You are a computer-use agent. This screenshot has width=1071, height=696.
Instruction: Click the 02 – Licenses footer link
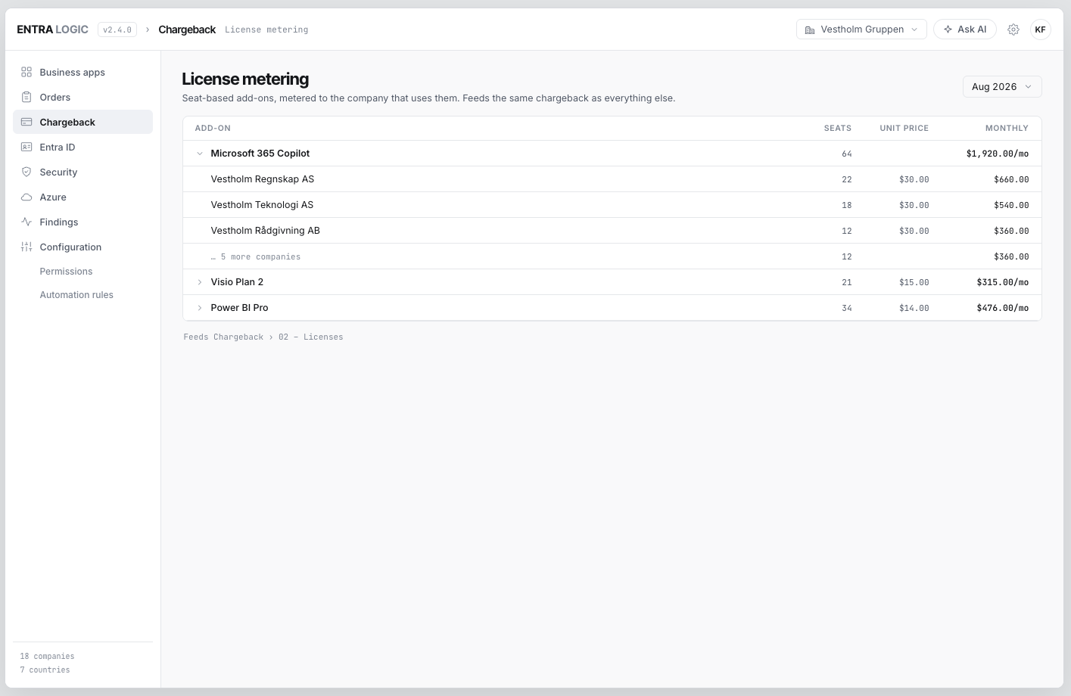[310, 337]
